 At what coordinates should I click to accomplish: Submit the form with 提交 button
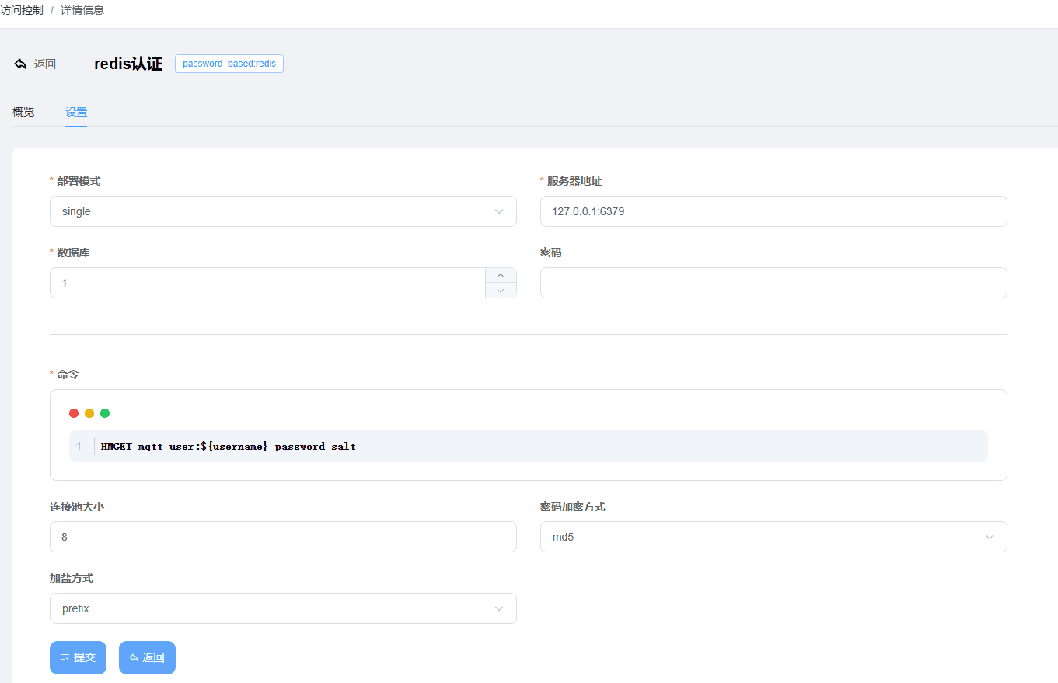(x=78, y=657)
